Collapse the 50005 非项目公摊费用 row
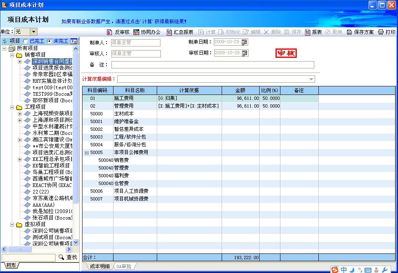Screen dimensions: 398x273 pos(86,152)
